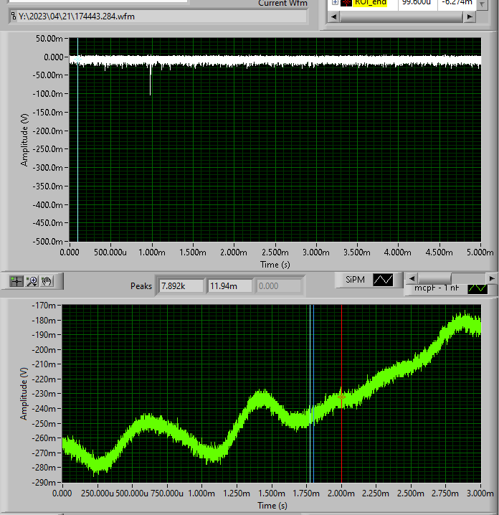Click plot legend scrollbar left arrow

tap(412, 278)
